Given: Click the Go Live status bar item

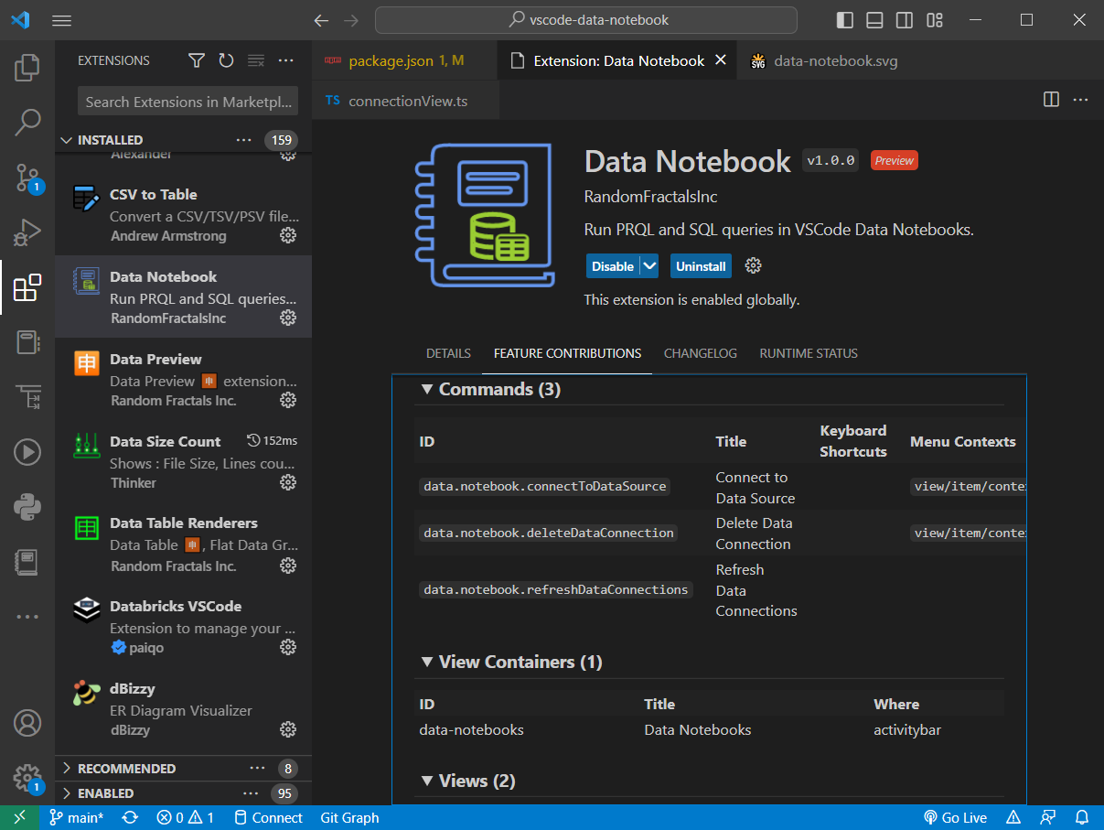Looking at the screenshot, I should pos(955,817).
